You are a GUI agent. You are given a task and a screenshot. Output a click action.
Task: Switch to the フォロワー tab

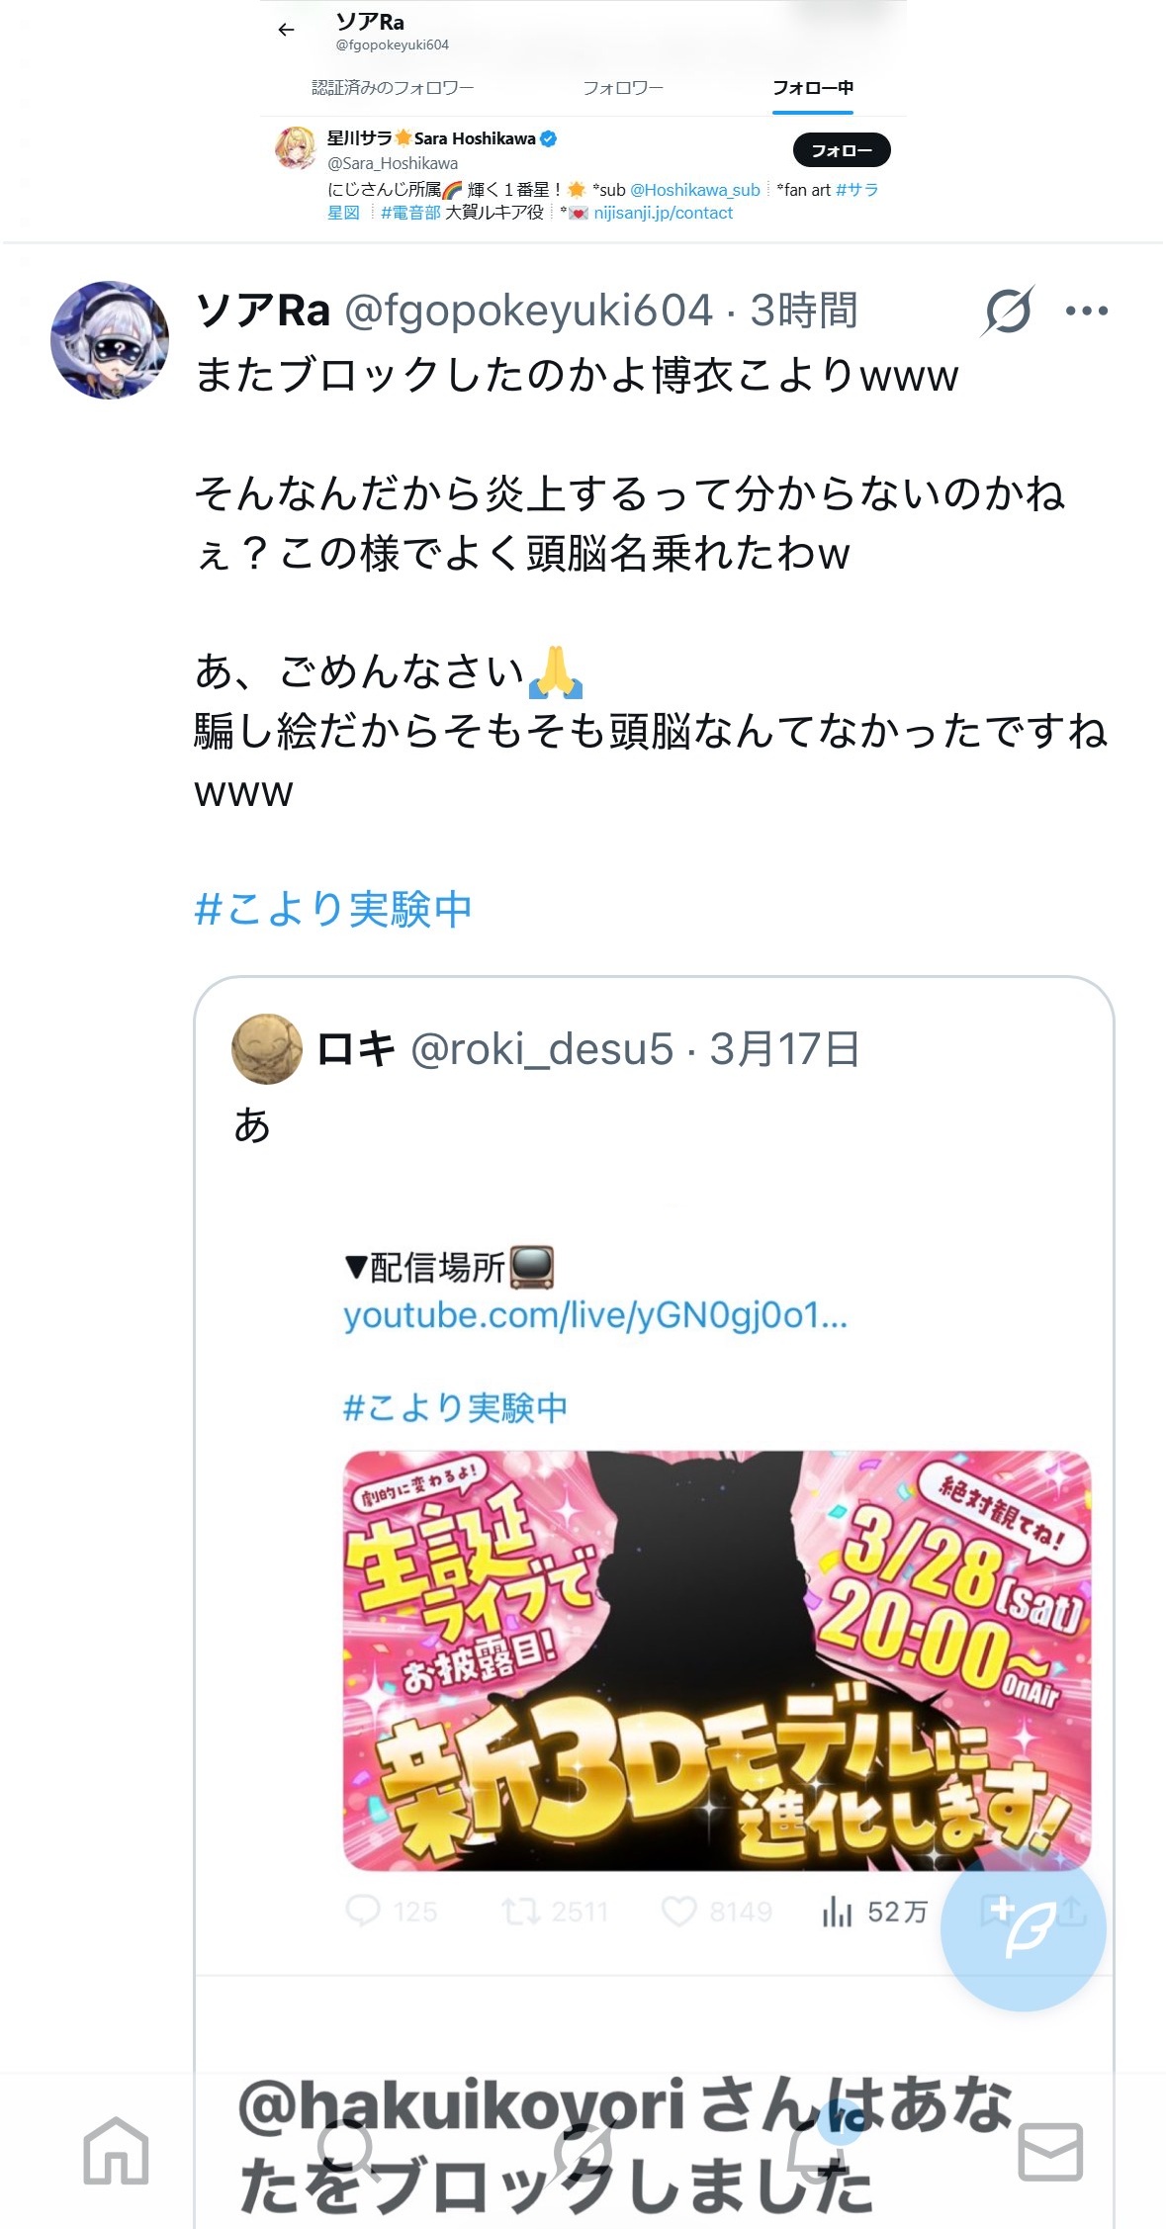tap(623, 88)
